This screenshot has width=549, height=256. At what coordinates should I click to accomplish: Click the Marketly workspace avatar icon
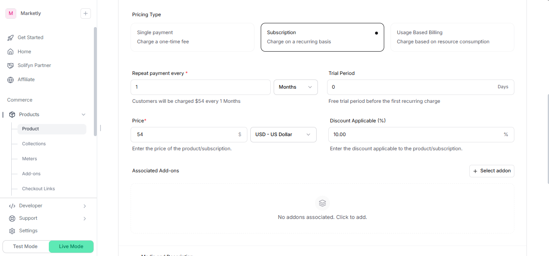[x=11, y=13]
